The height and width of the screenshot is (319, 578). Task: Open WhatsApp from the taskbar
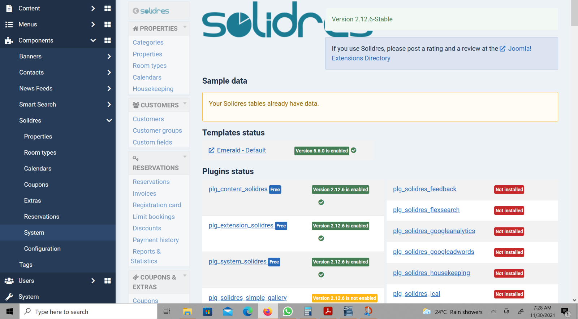click(288, 311)
